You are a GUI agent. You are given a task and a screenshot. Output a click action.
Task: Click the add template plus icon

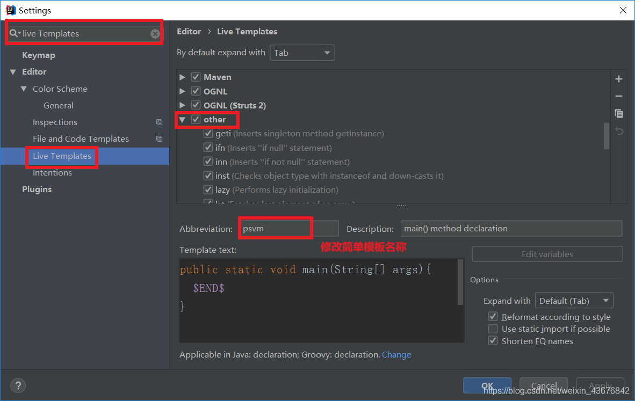(x=619, y=79)
